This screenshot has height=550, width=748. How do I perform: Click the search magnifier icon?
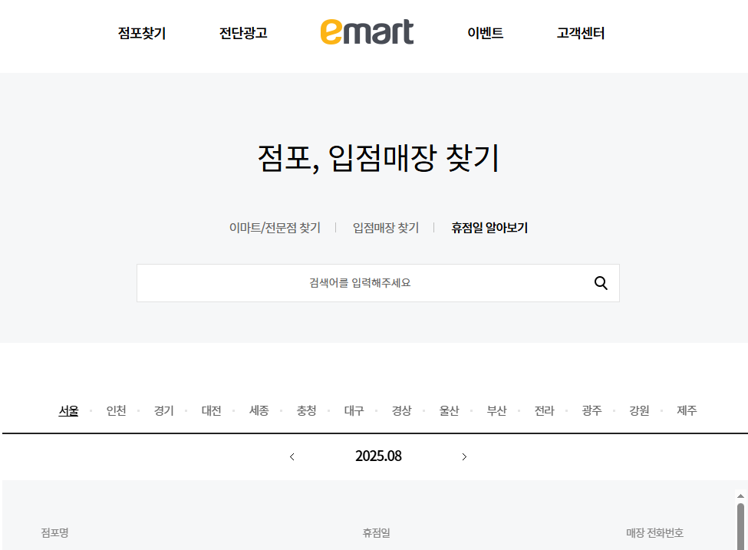(601, 283)
